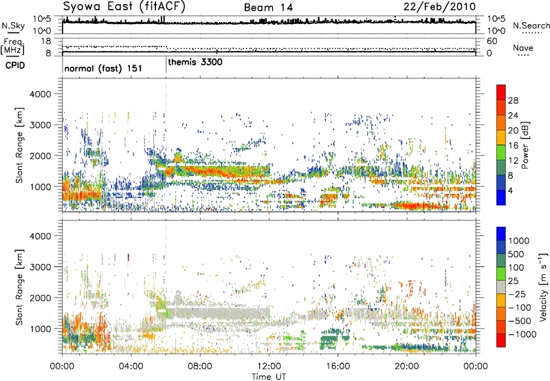Select the CPID boundary tick before 'themis 3300'
This screenshot has height=381, width=550.
[166, 65]
